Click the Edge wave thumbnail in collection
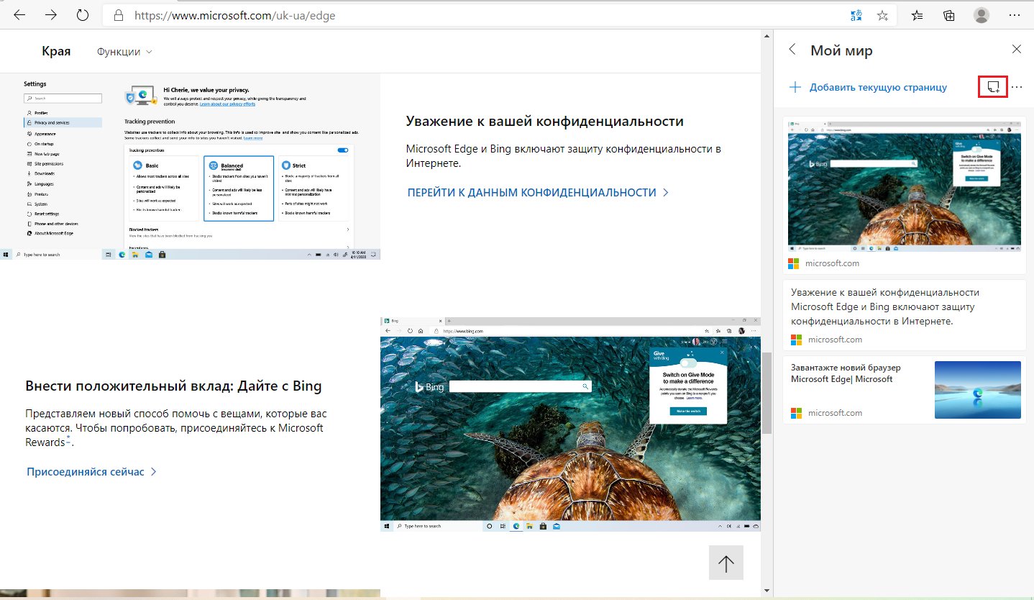This screenshot has width=1034, height=600. [x=977, y=389]
